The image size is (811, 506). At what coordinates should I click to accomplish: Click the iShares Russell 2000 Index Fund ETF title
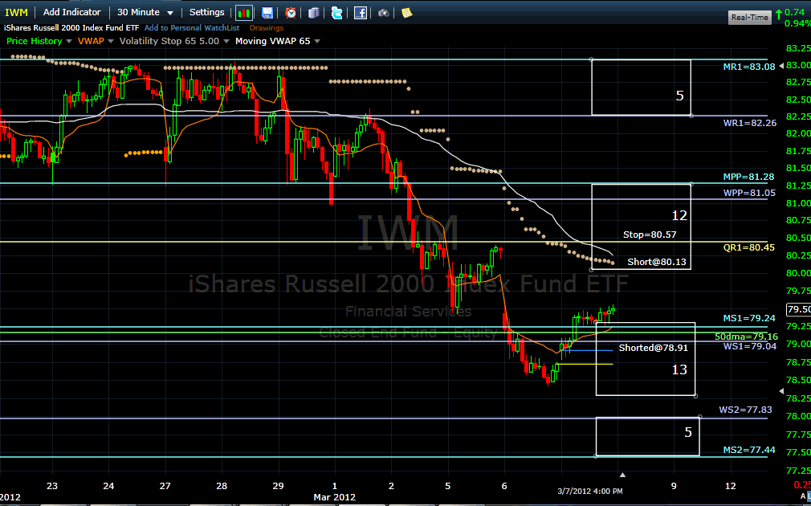[71, 28]
